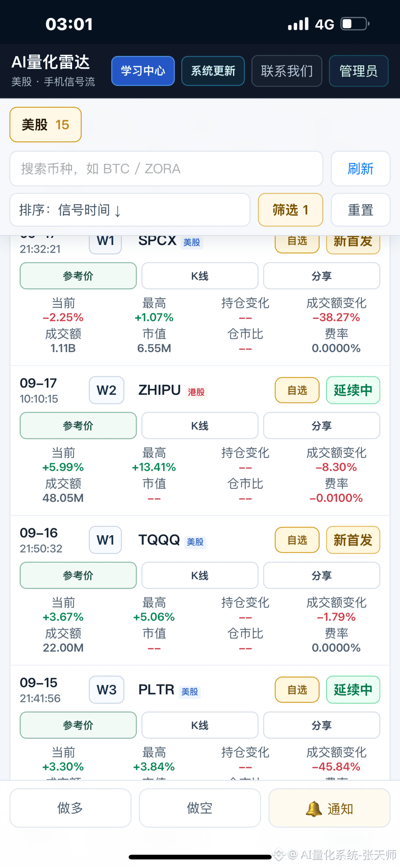Screen dimensions: 400x867
Task: Select the 做多 long button
Action: (x=71, y=808)
